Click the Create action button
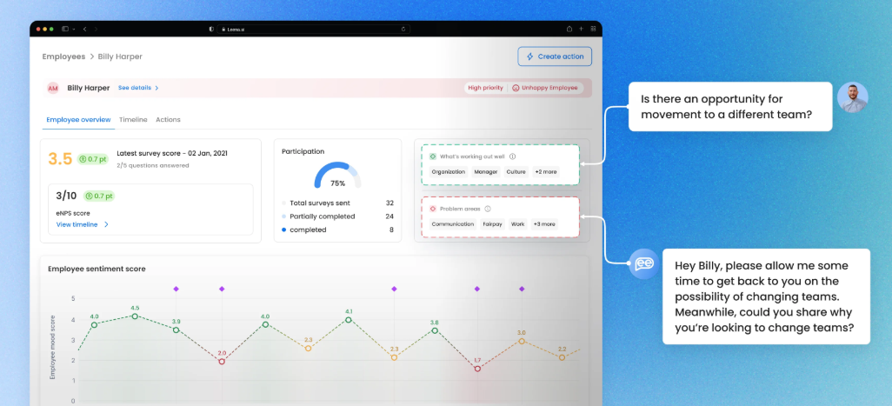The height and width of the screenshot is (406, 892). tap(555, 57)
